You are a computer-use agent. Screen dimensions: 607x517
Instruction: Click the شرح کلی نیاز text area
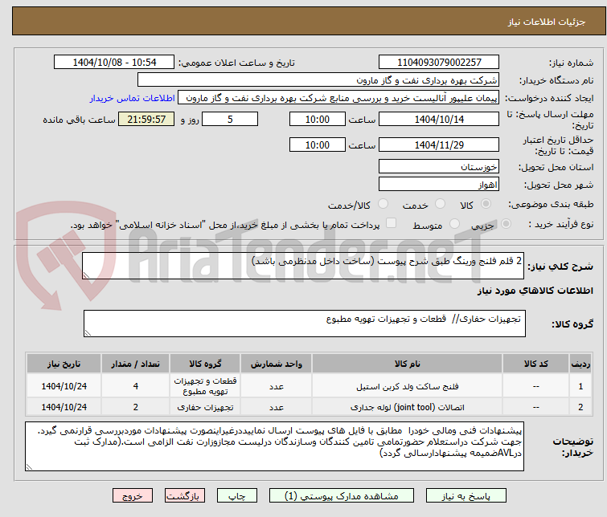(303, 266)
